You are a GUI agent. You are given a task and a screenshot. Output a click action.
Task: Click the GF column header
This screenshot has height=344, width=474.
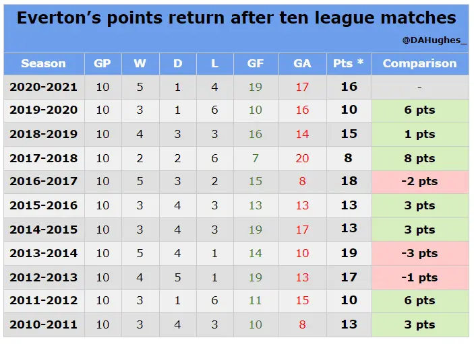[x=255, y=63]
